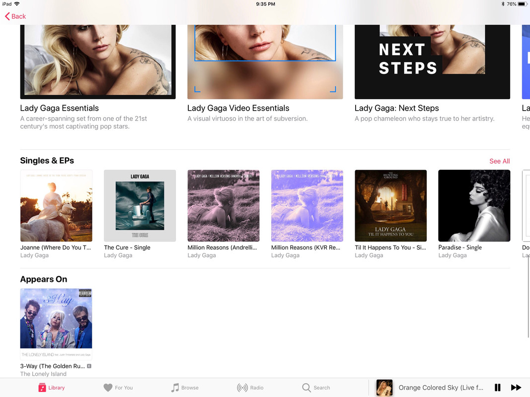
Task: Tap the battery indicator in status bar
Action: 522,4
